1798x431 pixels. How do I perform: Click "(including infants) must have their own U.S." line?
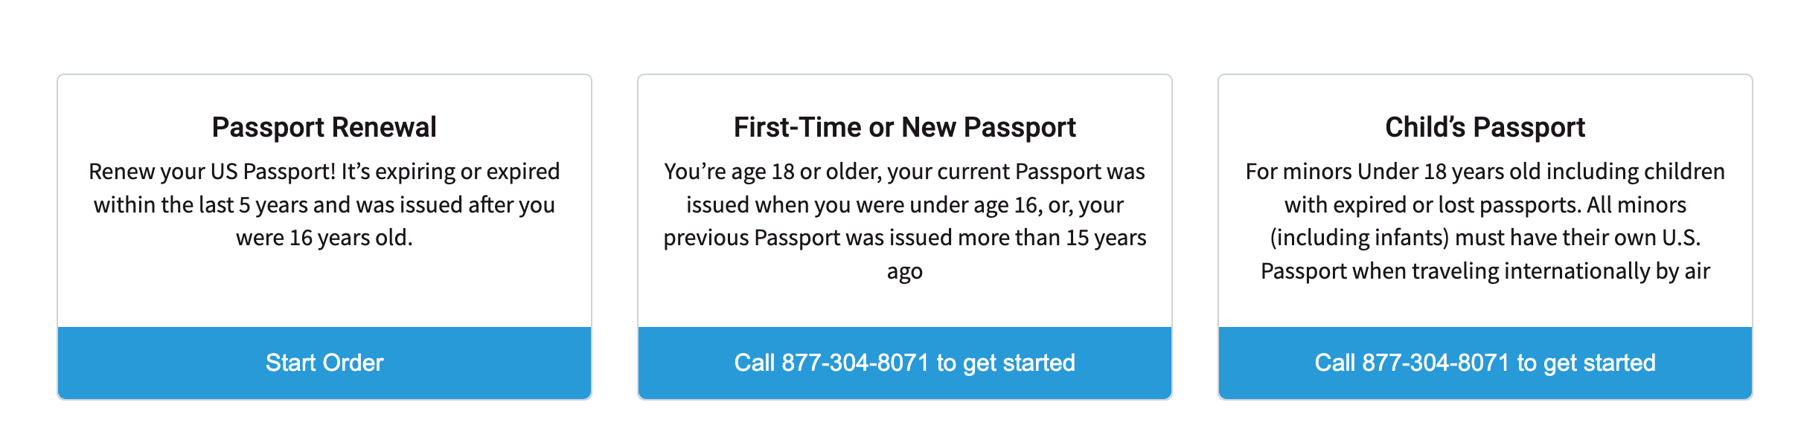pyautogui.click(x=1485, y=238)
